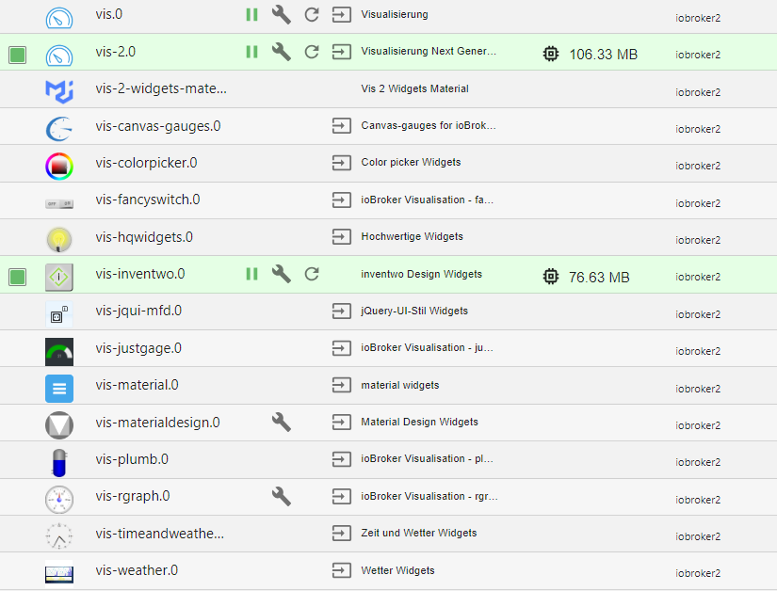777x591 pixels.
Task: Click the vis-2.0 gauge adapter icon
Action: pyautogui.click(x=59, y=55)
